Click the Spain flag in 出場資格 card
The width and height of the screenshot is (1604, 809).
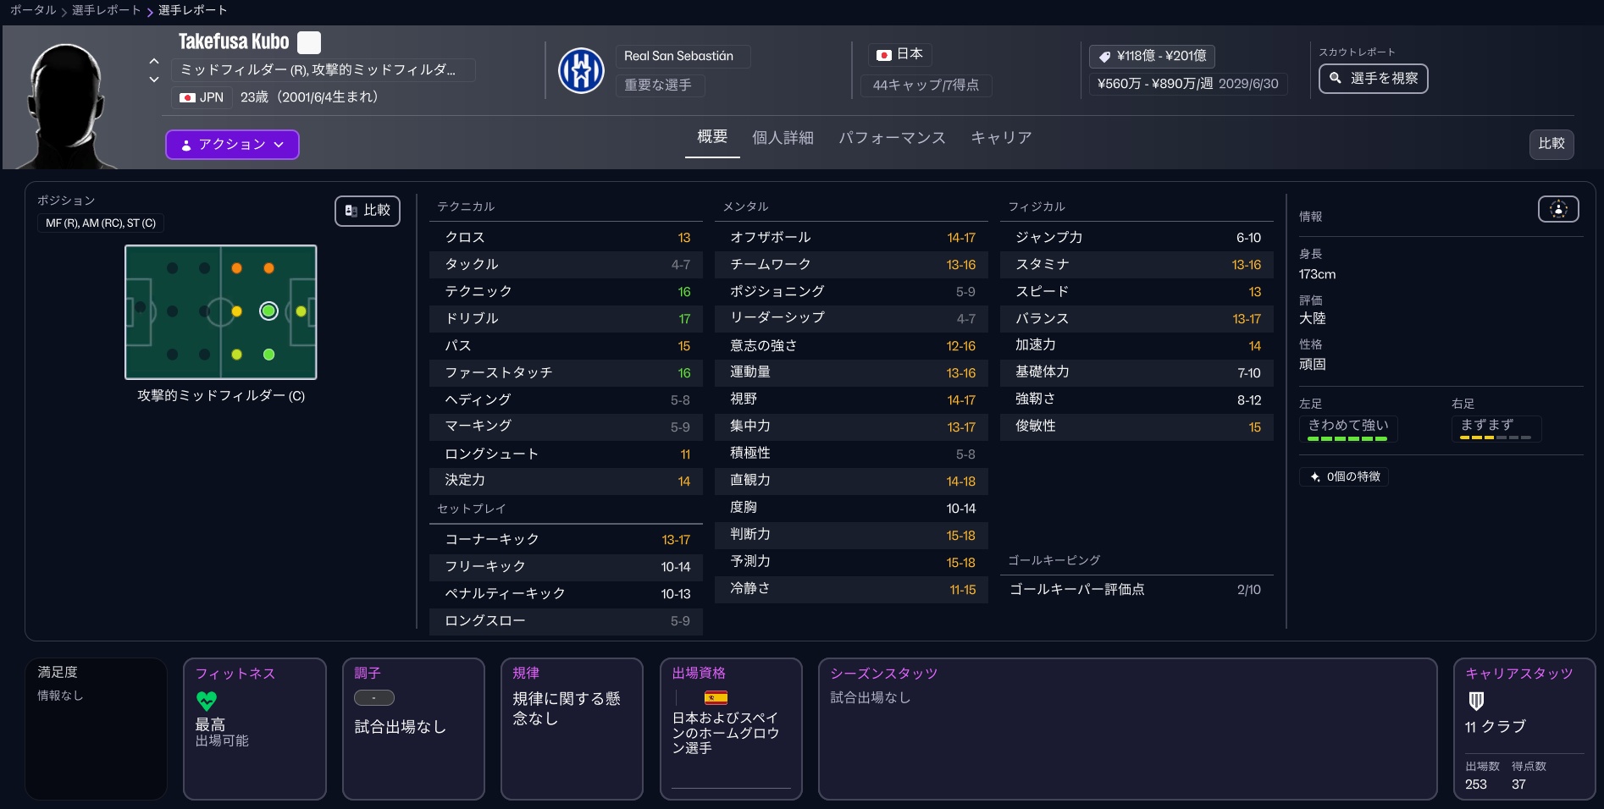click(716, 697)
